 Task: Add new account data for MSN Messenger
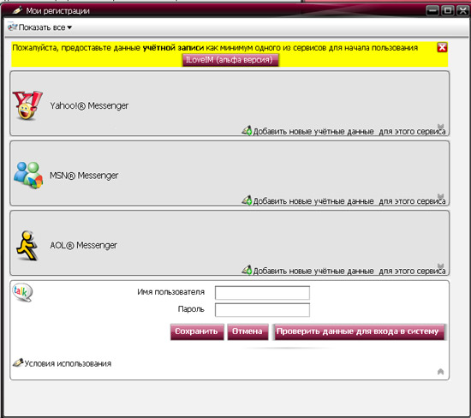point(349,201)
